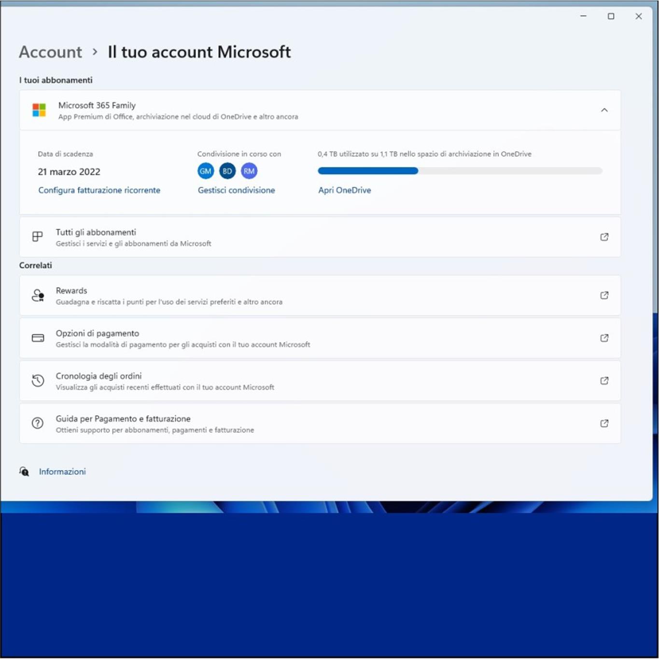Open external link icon for Opzioni di pagamento
Screen dimensions: 659x659
[x=604, y=338]
